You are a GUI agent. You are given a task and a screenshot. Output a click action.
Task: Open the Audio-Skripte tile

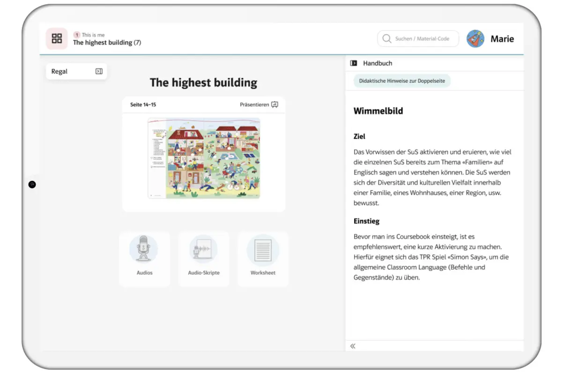[204, 259]
